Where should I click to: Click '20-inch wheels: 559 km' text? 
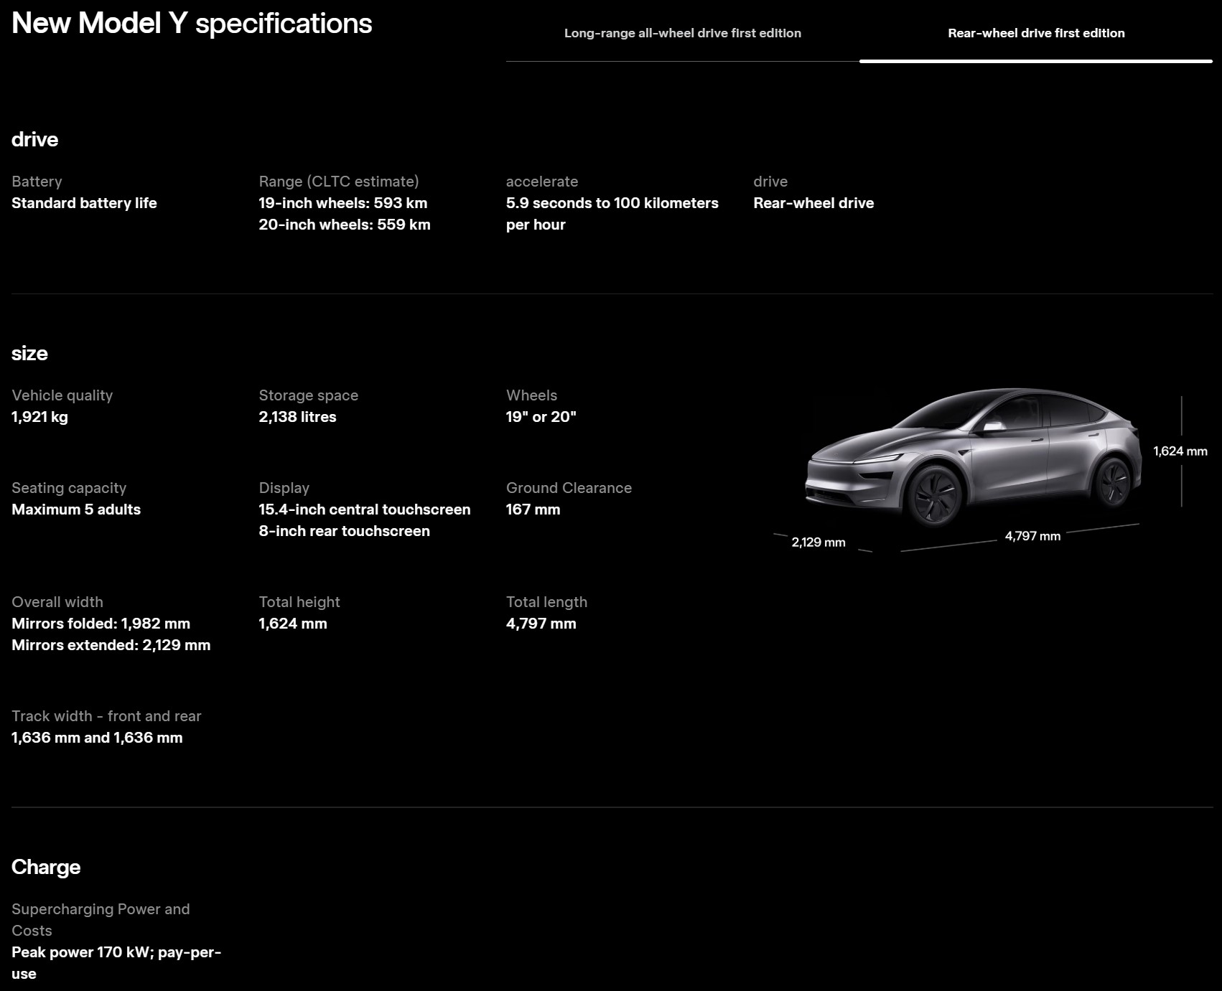[345, 225]
